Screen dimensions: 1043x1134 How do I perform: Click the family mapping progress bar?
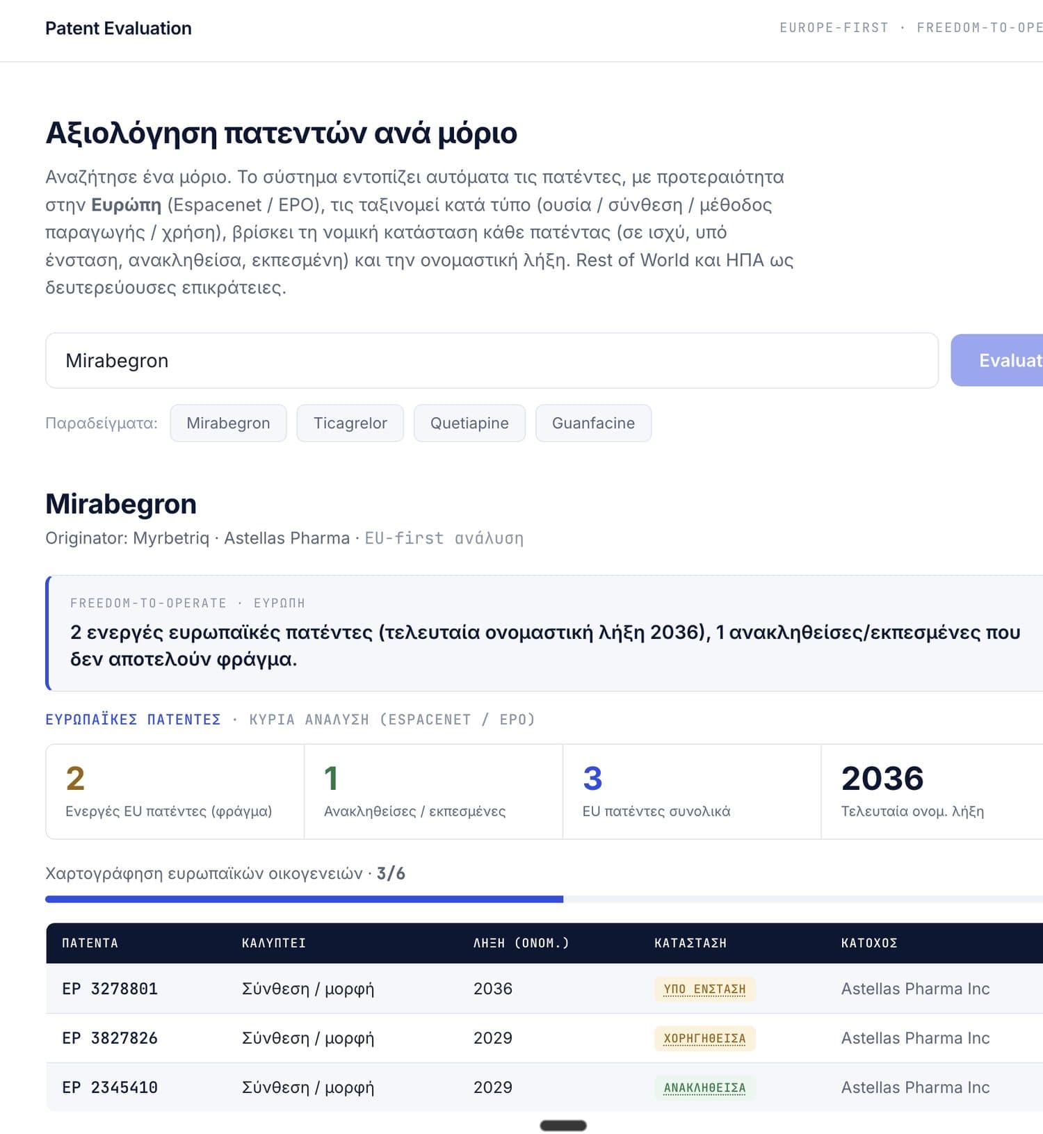[544, 899]
